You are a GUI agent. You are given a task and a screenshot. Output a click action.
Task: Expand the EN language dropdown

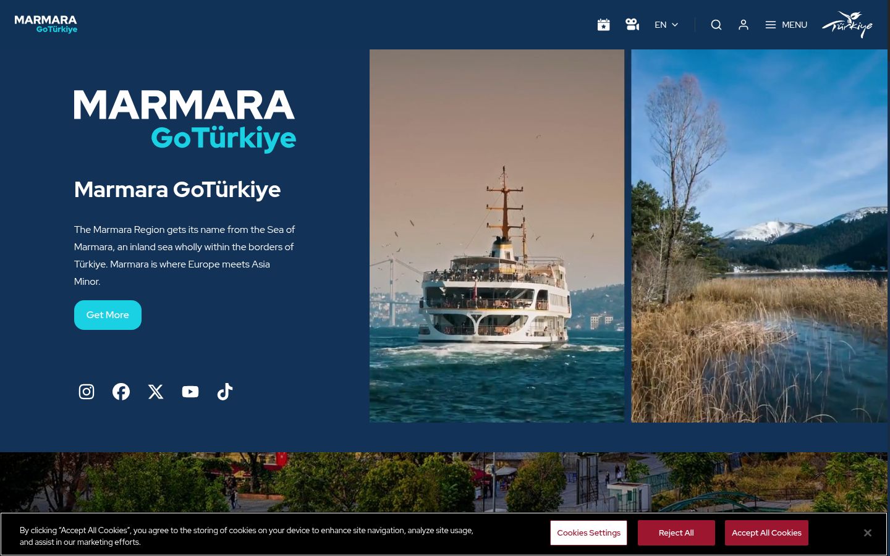pyautogui.click(x=666, y=25)
